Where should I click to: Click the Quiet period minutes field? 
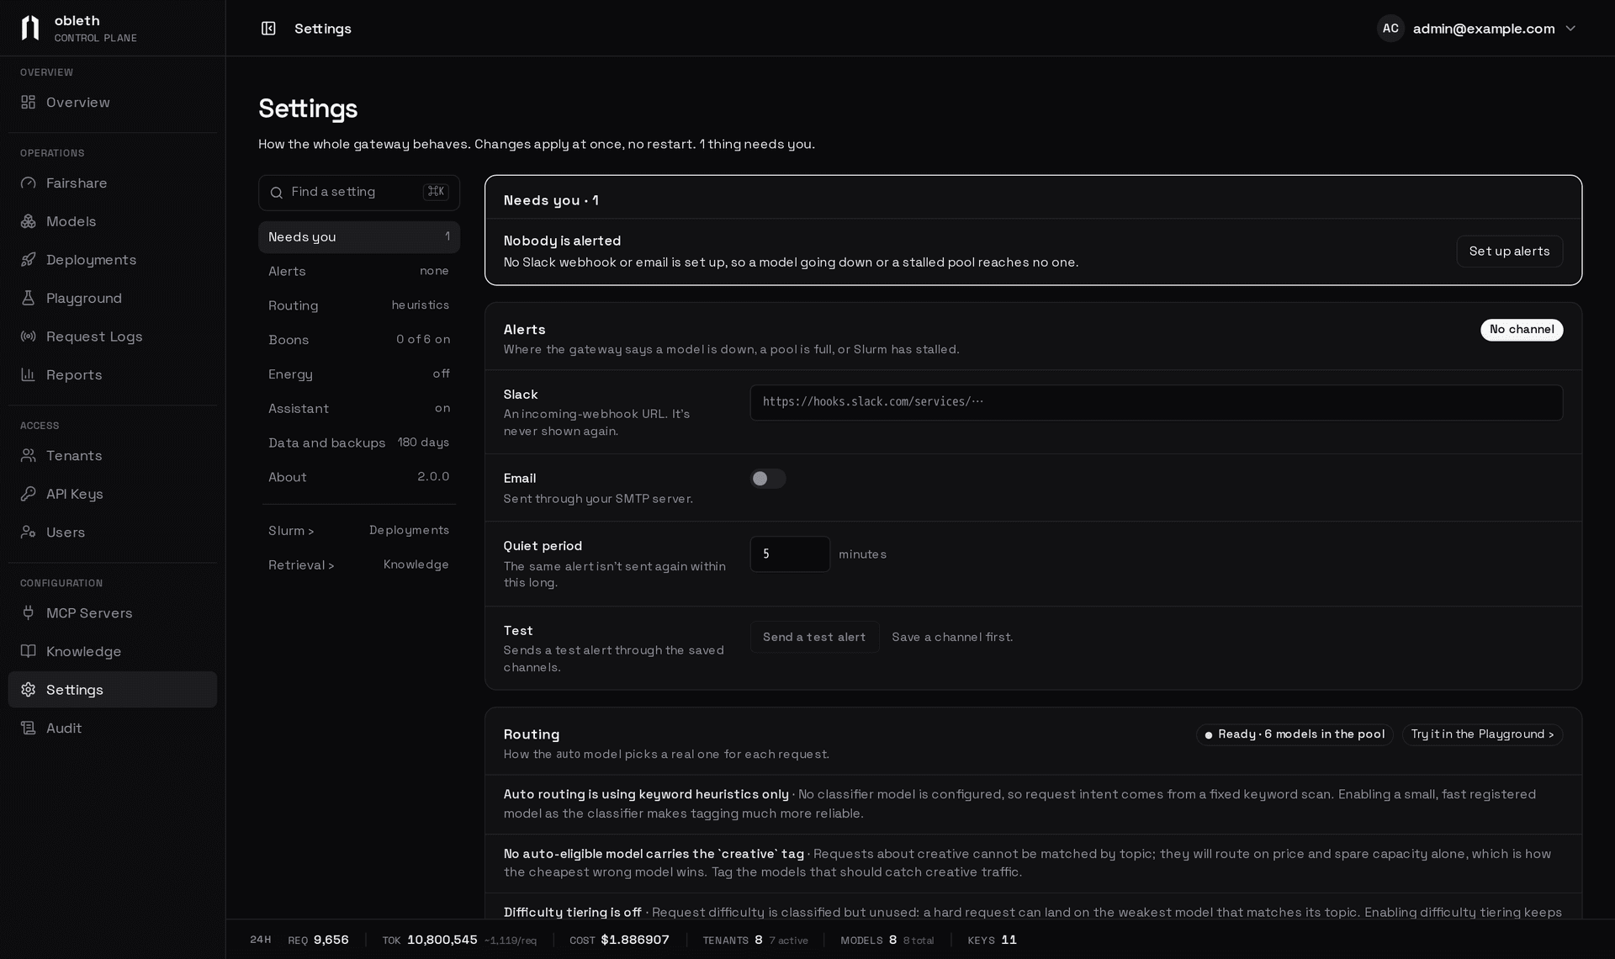[x=790, y=554]
